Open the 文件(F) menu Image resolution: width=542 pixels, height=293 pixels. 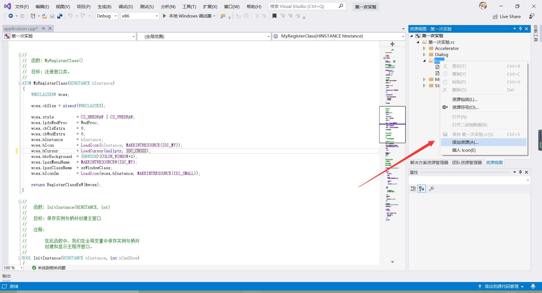coord(22,6)
